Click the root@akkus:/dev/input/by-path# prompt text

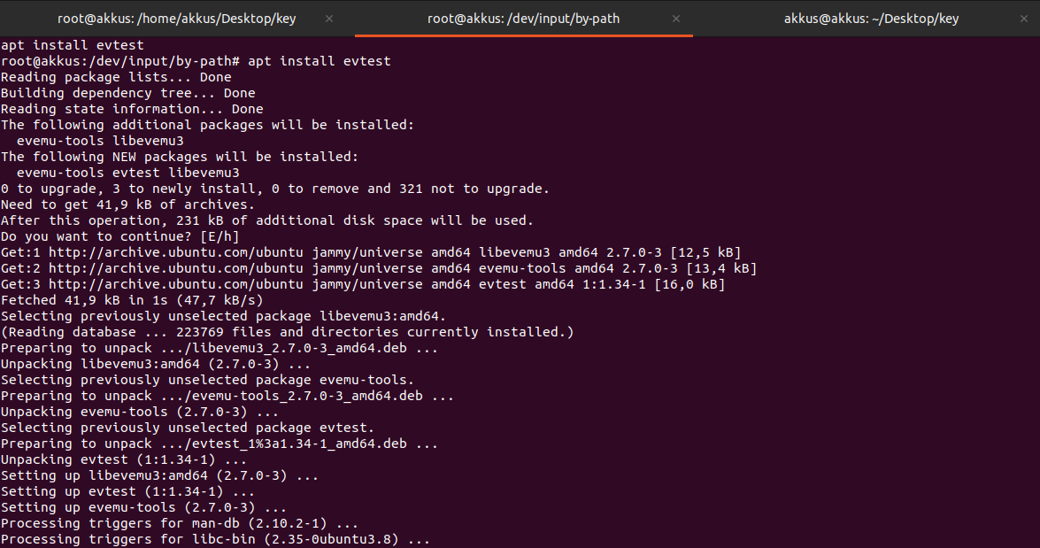120,61
